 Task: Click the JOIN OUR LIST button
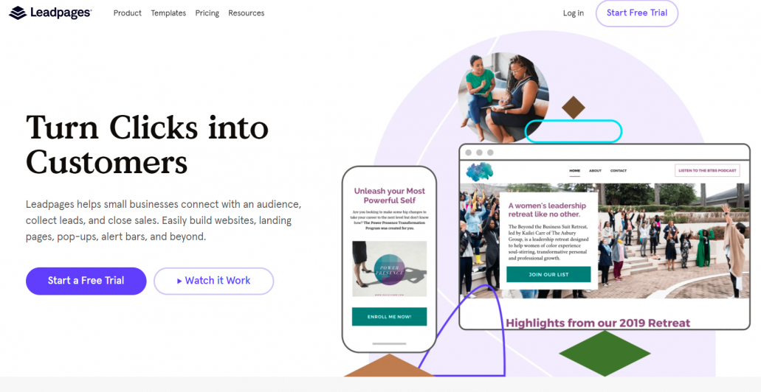coord(548,274)
